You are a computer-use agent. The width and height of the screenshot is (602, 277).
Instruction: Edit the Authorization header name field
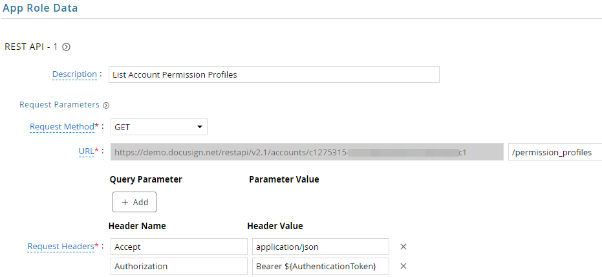pyautogui.click(x=179, y=266)
